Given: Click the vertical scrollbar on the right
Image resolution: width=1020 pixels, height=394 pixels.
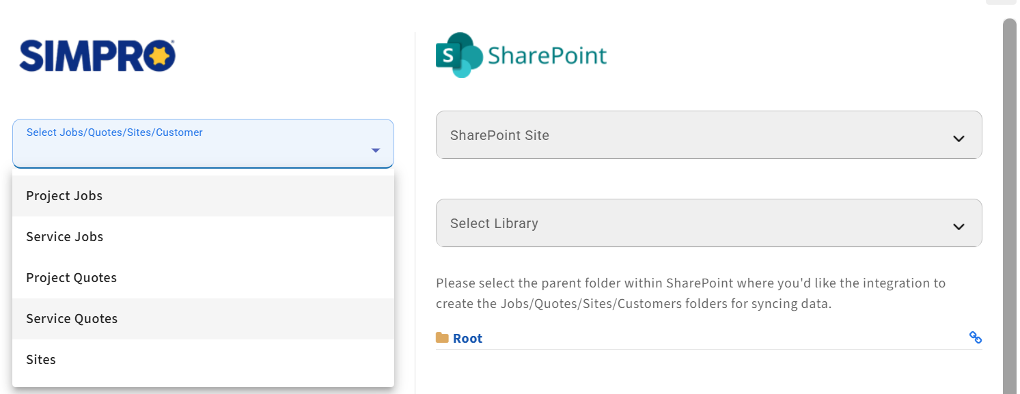Looking at the screenshot, I should (1009, 206).
